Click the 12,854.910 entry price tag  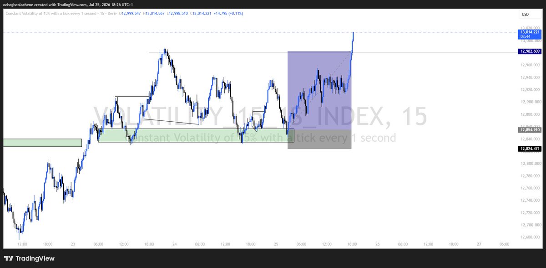[x=530, y=130]
